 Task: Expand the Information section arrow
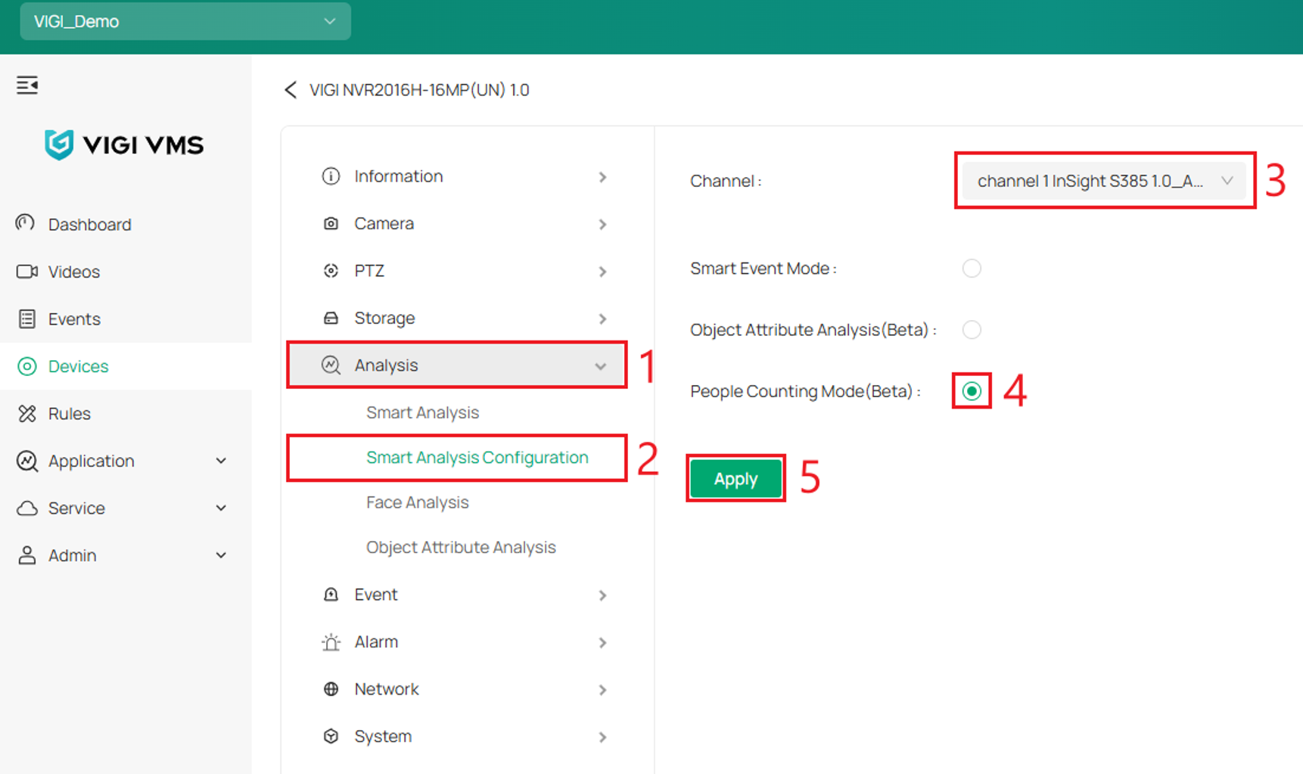[603, 177]
